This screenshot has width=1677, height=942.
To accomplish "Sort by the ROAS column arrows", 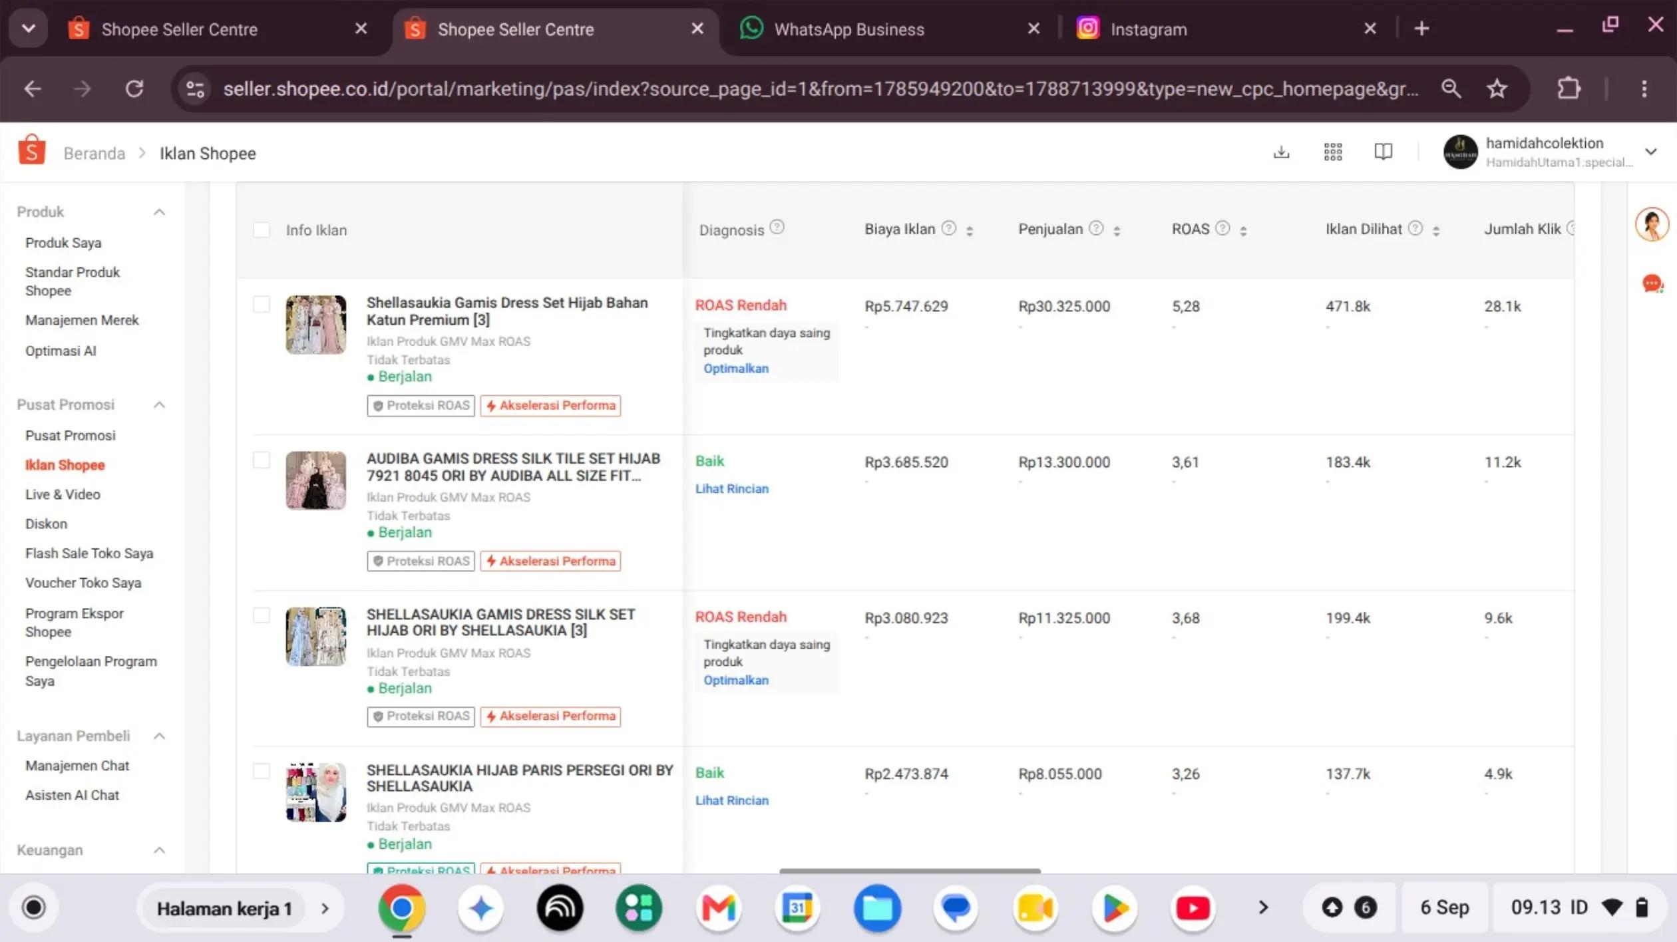I will [1243, 230].
